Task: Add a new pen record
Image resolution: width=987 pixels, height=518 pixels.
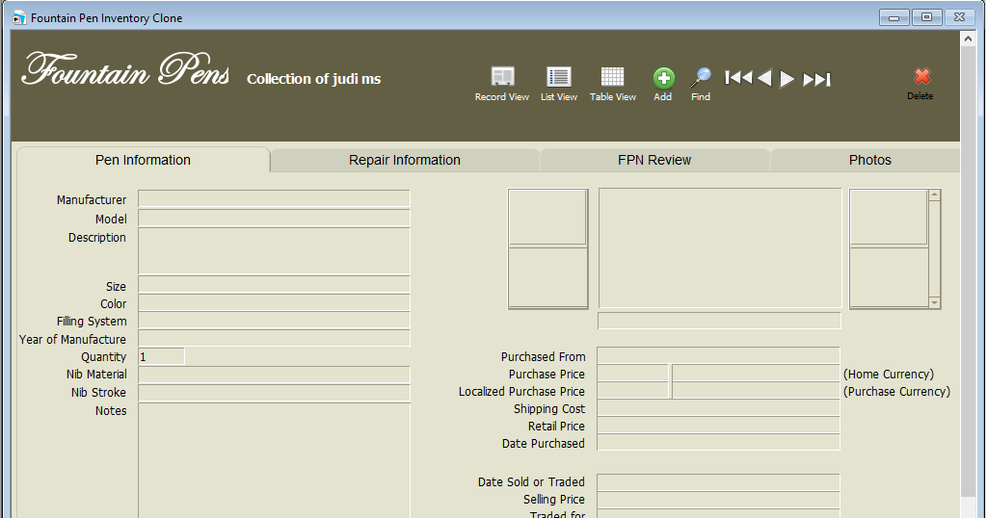Action: click(x=663, y=84)
